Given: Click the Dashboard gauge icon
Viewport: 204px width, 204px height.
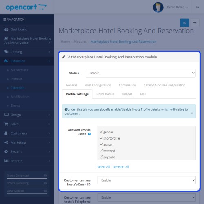Looking at the screenshot, I should (6, 29).
